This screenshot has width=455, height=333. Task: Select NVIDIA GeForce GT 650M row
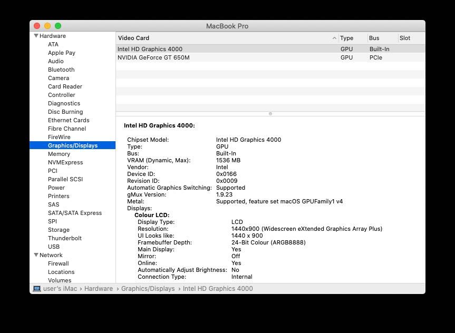point(270,57)
